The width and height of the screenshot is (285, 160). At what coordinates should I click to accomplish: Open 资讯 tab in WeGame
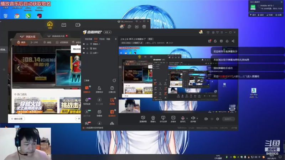(21, 42)
